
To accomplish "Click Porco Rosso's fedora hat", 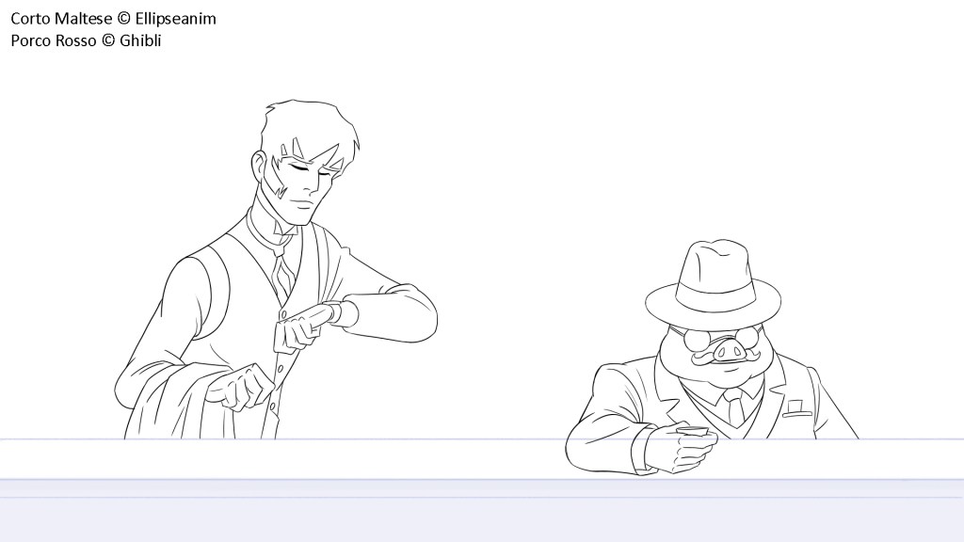I will click(714, 280).
